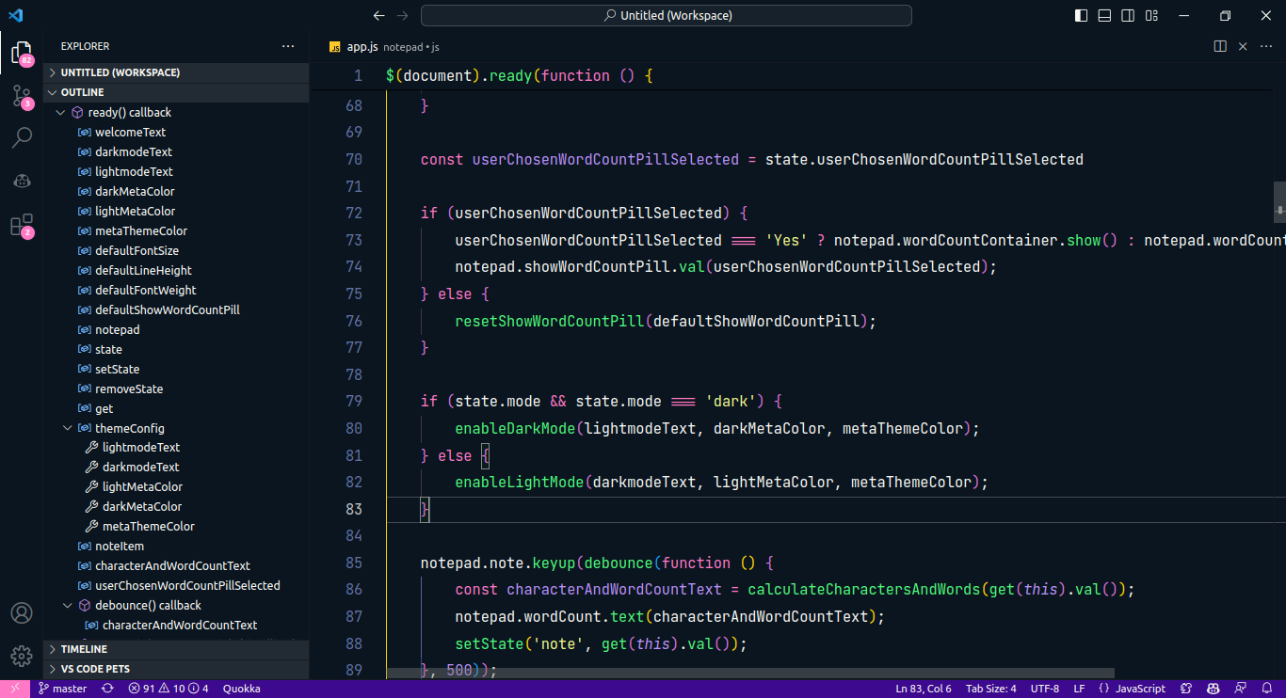The width and height of the screenshot is (1286, 698).
Task: Select metaThemeColor under themeConfig
Action: (x=149, y=527)
